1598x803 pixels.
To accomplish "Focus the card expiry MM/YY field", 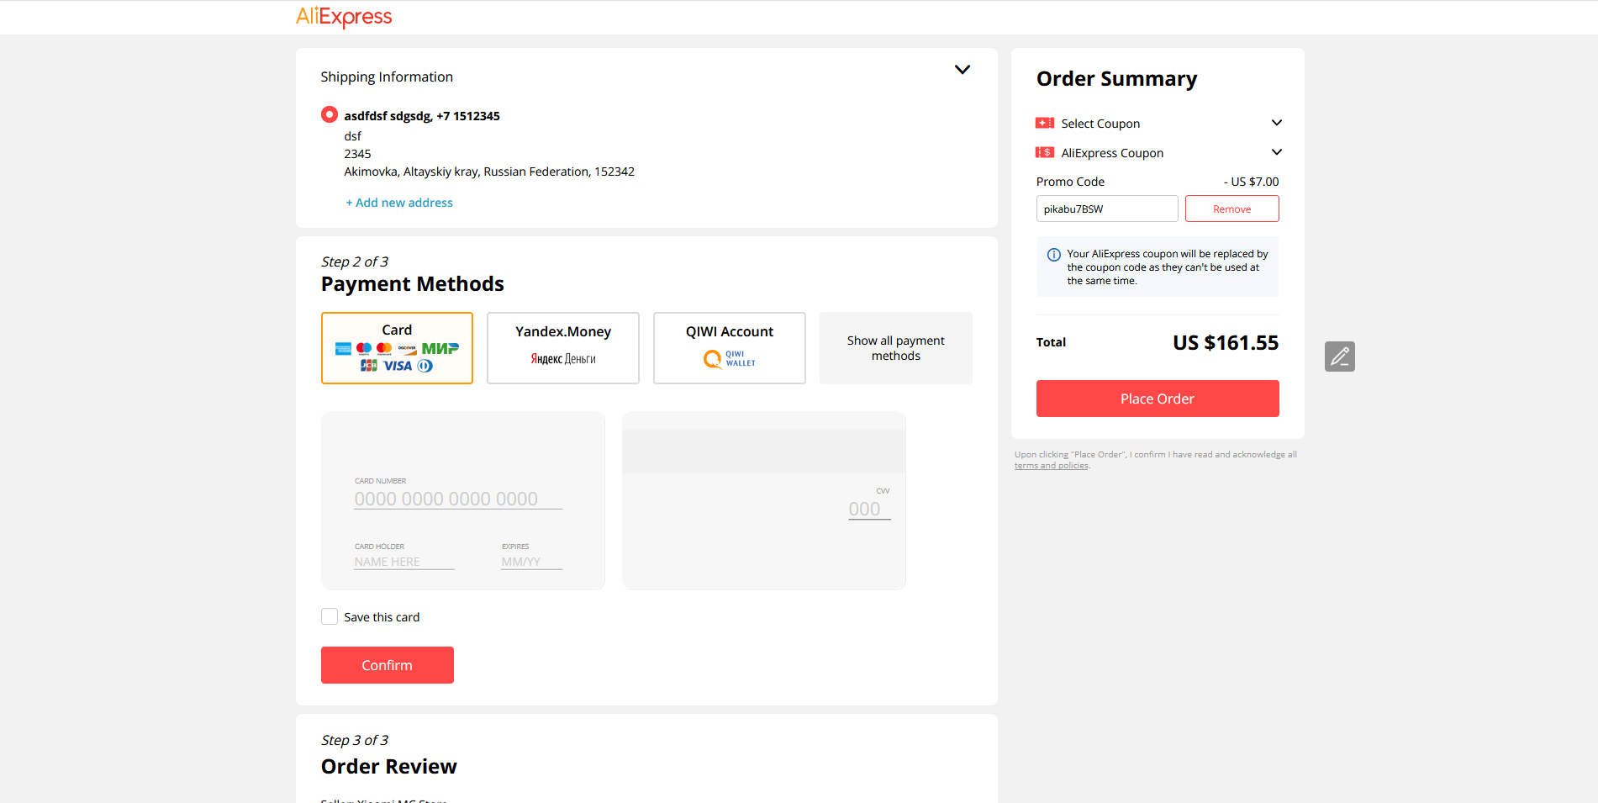I will (532, 562).
